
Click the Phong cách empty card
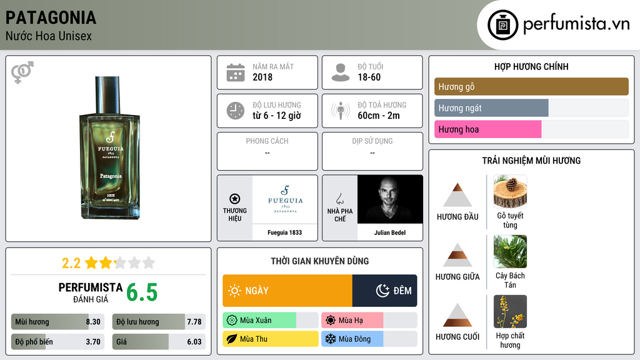(267, 151)
